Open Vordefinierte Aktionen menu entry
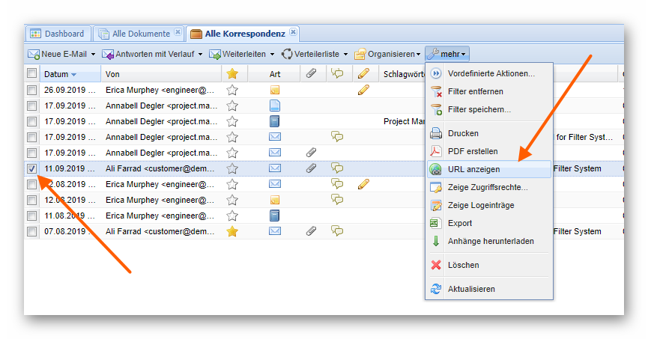This screenshot has width=648, height=339. pyautogui.click(x=491, y=73)
